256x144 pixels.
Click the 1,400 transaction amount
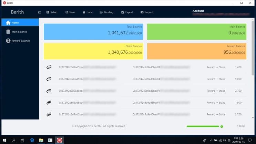(x=238, y=67)
